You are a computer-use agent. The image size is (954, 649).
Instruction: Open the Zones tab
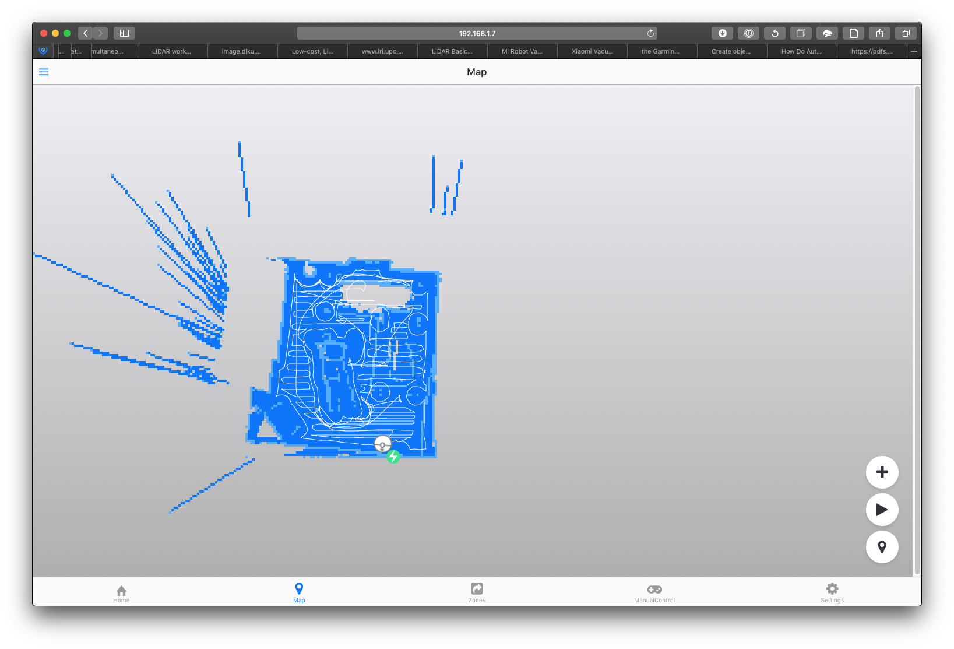pos(477,593)
